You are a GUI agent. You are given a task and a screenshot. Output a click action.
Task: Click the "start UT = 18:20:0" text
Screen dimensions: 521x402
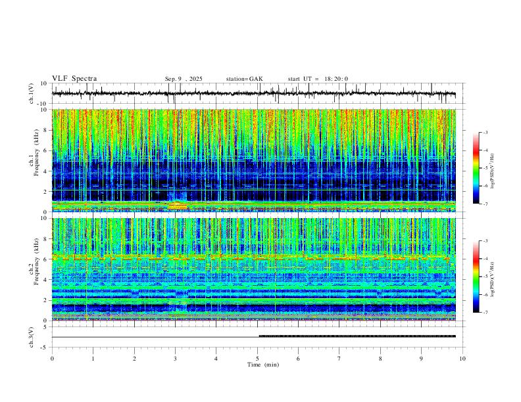click(x=318, y=79)
